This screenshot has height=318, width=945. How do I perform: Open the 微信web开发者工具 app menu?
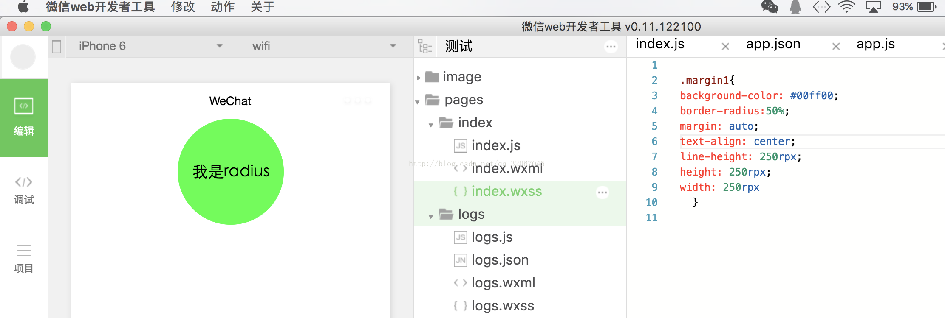point(100,6)
